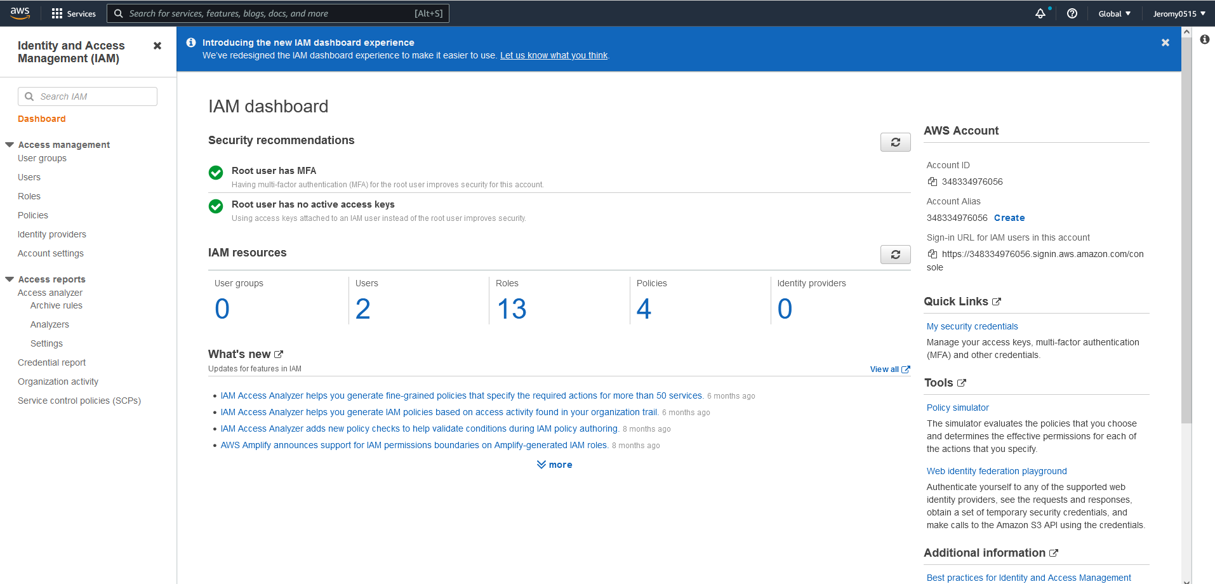
Task: Dismiss the new IAM dashboard banner
Action: coord(1165,43)
